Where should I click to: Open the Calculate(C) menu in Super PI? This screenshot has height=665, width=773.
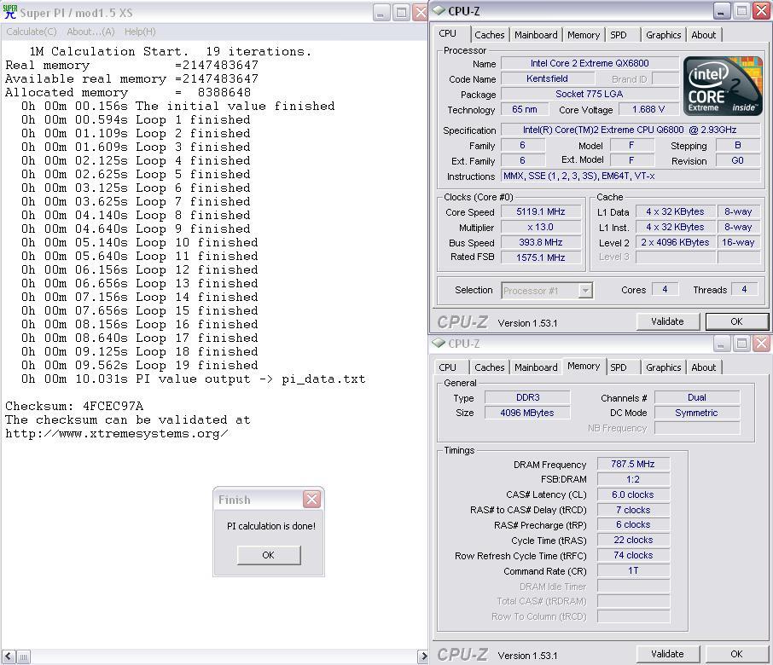tap(32, 32)
